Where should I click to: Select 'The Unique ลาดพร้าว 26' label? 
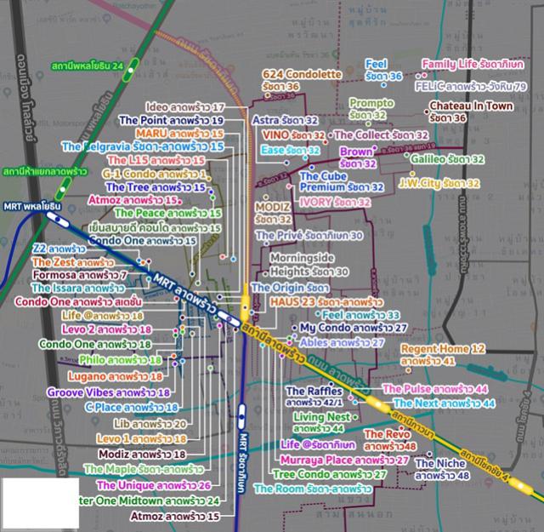coord(154,485)
